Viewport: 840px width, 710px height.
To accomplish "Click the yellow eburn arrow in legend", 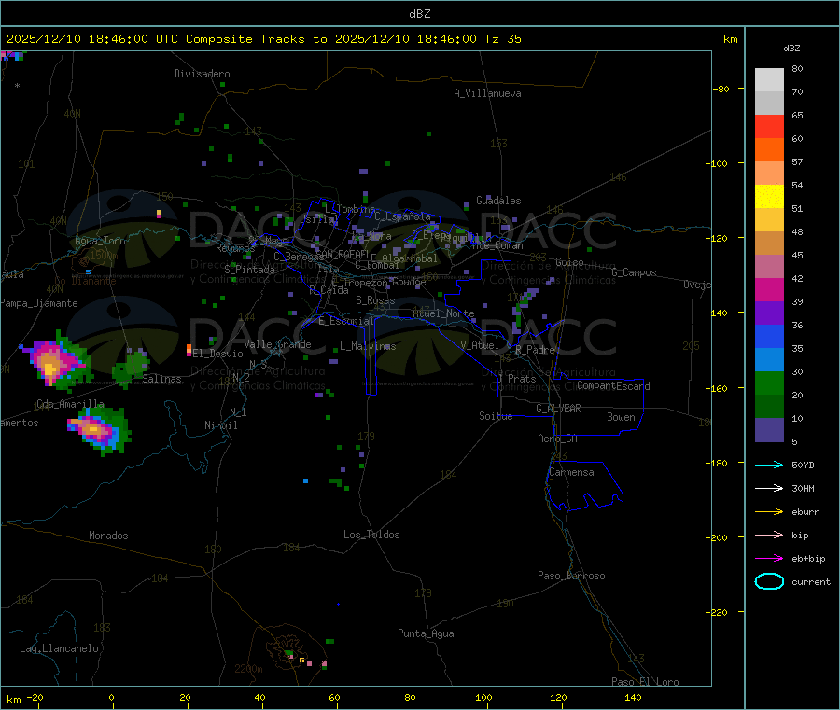I will pos(769,512).
